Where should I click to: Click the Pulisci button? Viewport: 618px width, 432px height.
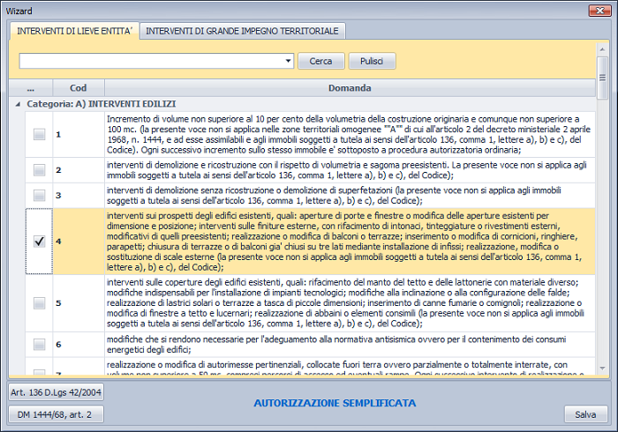point(372,62)
